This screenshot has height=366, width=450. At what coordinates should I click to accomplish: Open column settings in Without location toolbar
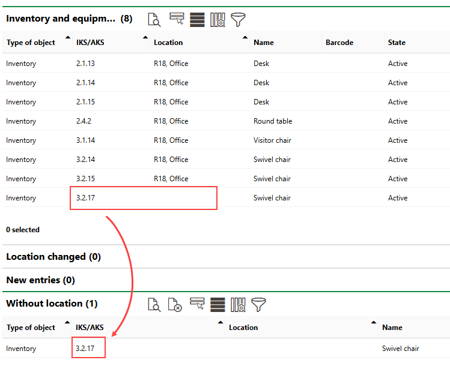pos(238,304)
